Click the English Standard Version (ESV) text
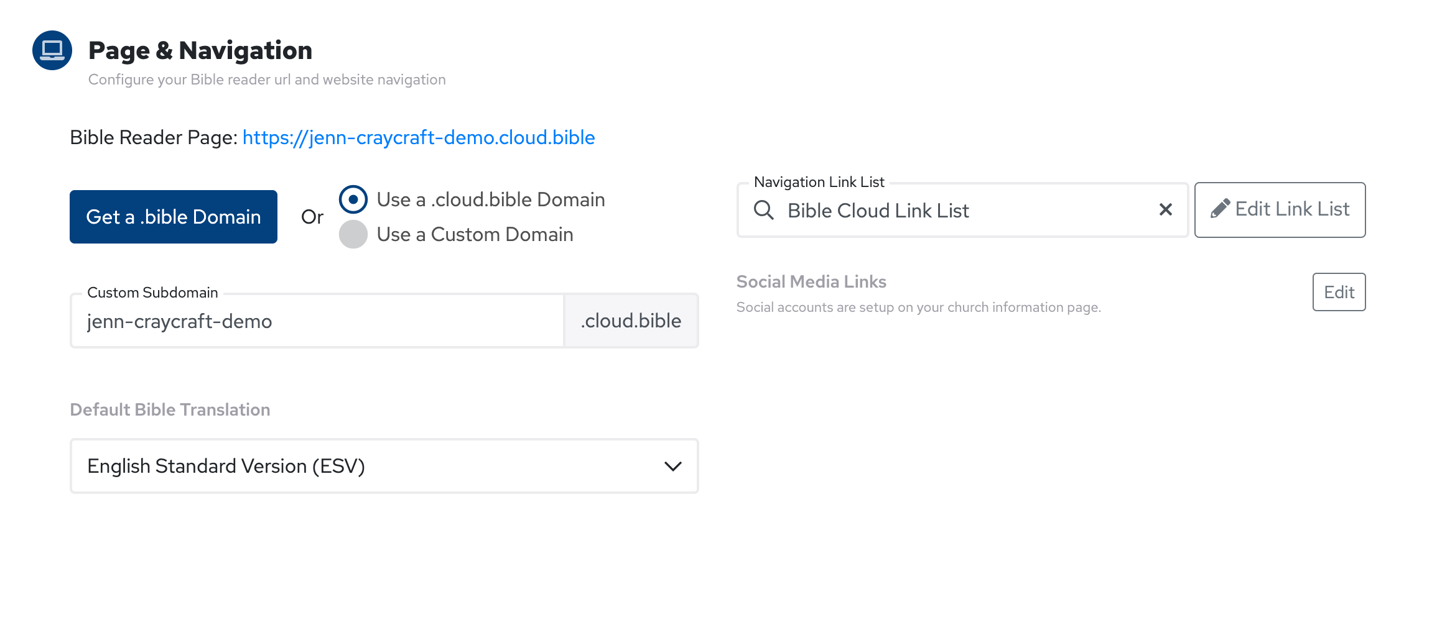Viewport: 1437px width, 620px height. click(226, 466)
